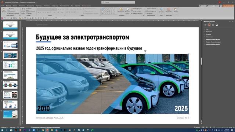
Task: Click the picture rotation handle above the image
Action: tap(145, 51)
